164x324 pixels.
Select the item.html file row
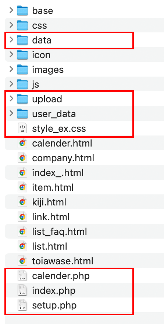point(84,187)
